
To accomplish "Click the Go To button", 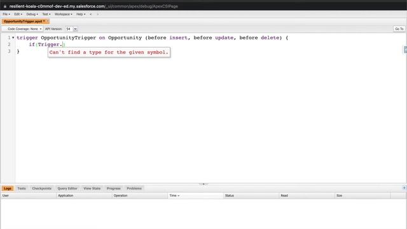I will [x=399, y=29].
